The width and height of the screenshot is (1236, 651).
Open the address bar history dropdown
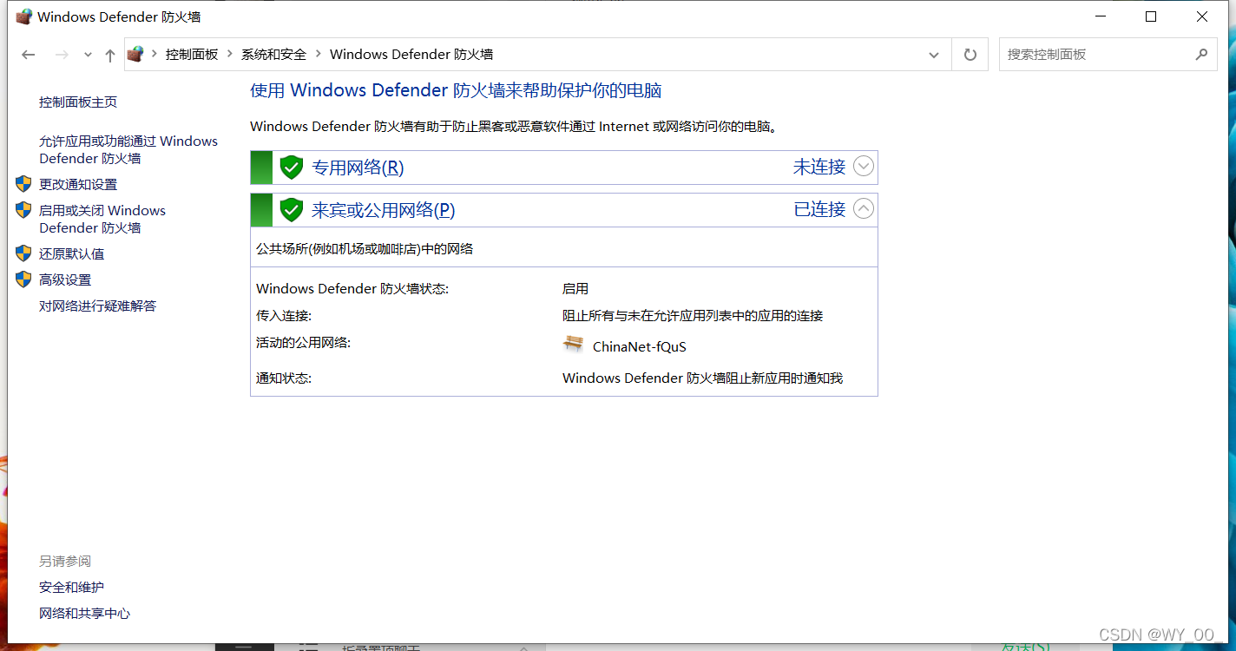pos(934,55)
